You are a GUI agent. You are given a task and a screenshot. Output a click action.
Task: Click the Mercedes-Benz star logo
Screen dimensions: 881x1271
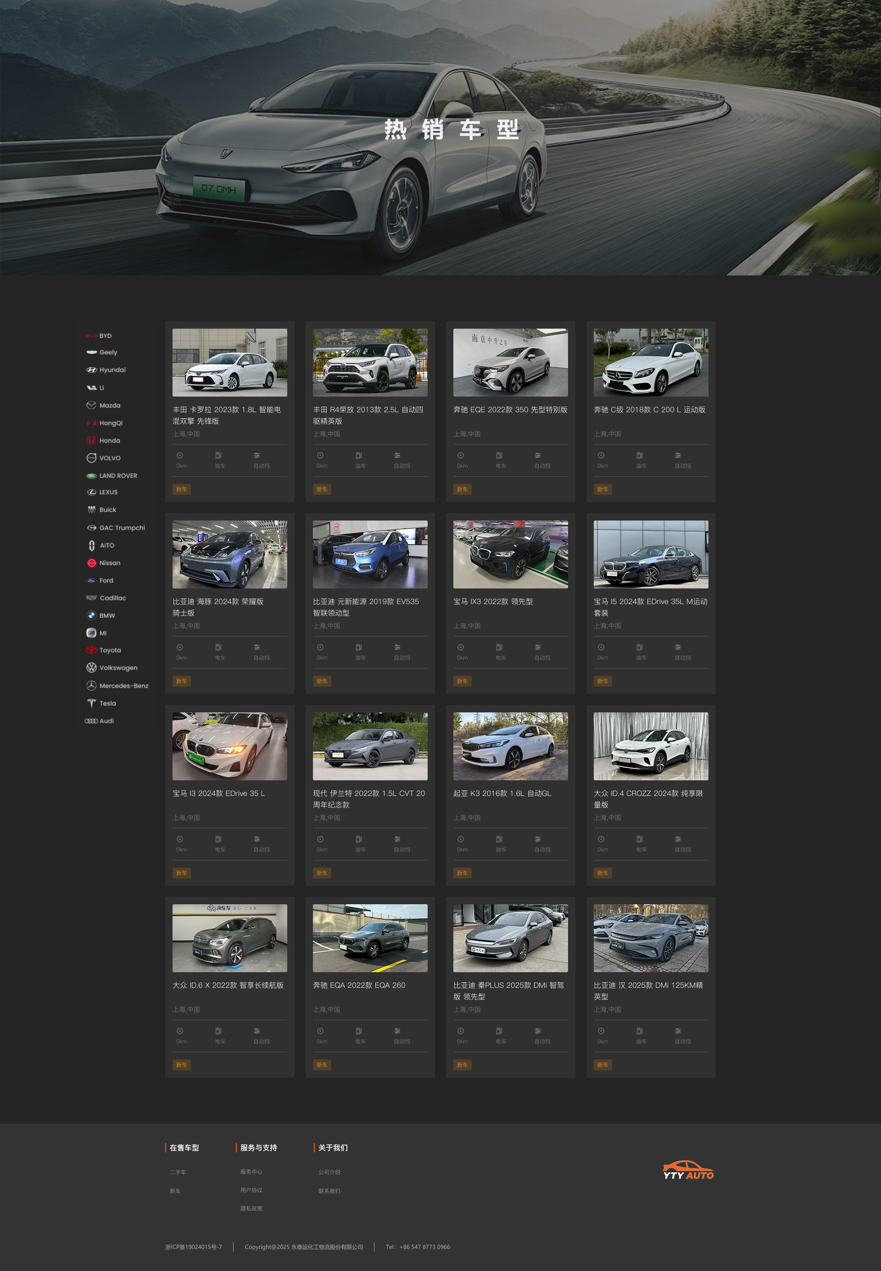pyautogui.click(x=91, y=685)
